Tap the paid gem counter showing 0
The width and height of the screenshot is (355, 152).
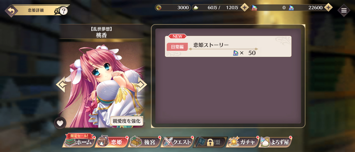[268, 7]
